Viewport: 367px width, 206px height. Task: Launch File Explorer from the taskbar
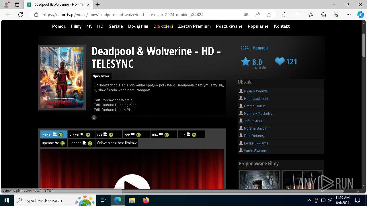[132, 200]
